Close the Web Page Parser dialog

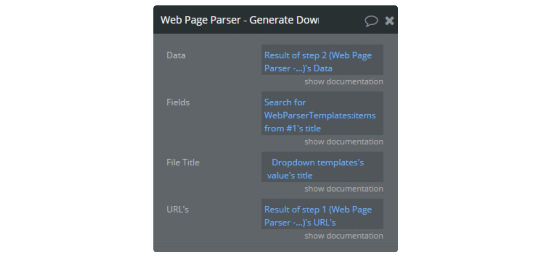390,21
